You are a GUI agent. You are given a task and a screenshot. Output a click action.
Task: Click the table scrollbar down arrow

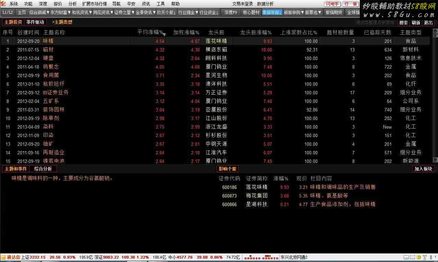(435, 160)
